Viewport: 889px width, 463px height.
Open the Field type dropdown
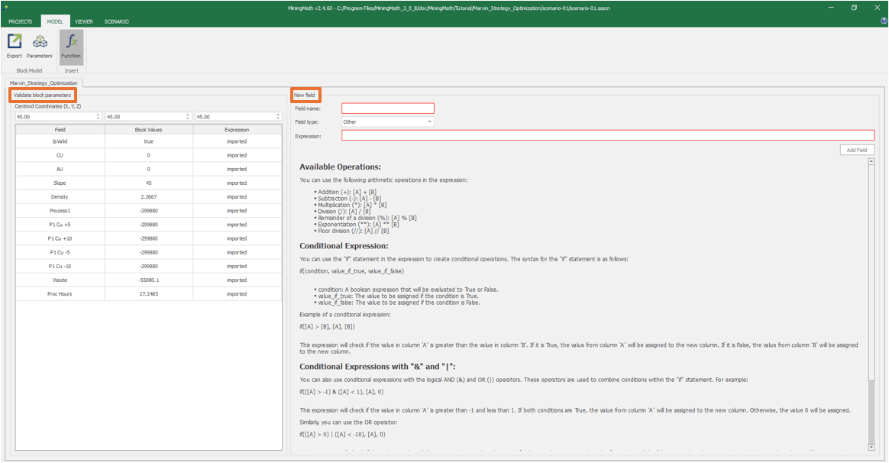[387, 121]
